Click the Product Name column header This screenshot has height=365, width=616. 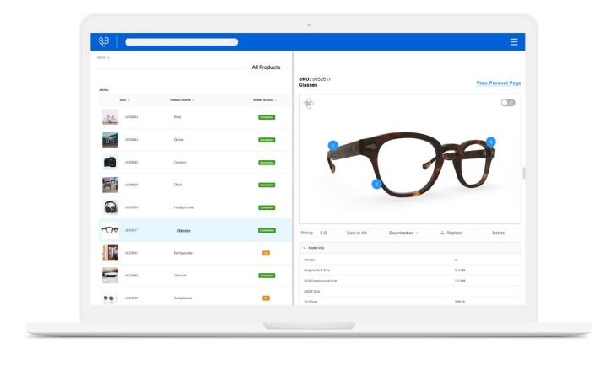180,100
